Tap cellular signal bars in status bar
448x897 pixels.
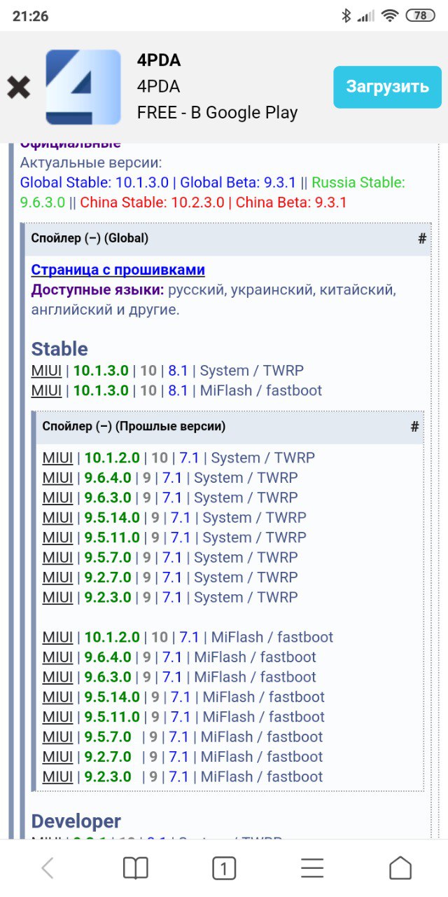tap(366, 15)
